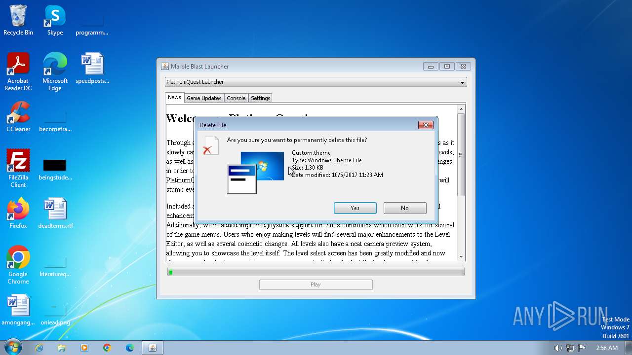Open the Windows Start menu

(12, 348)
